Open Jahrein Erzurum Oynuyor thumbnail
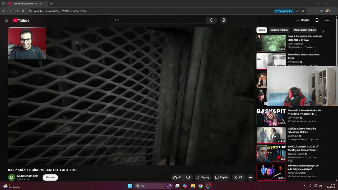Viewport: 338px width, 190px height. click(x=271, y=172)
